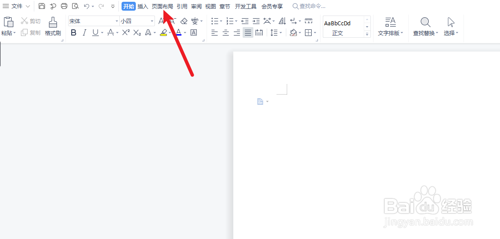Click the bulleted list icon

point(215,21)
